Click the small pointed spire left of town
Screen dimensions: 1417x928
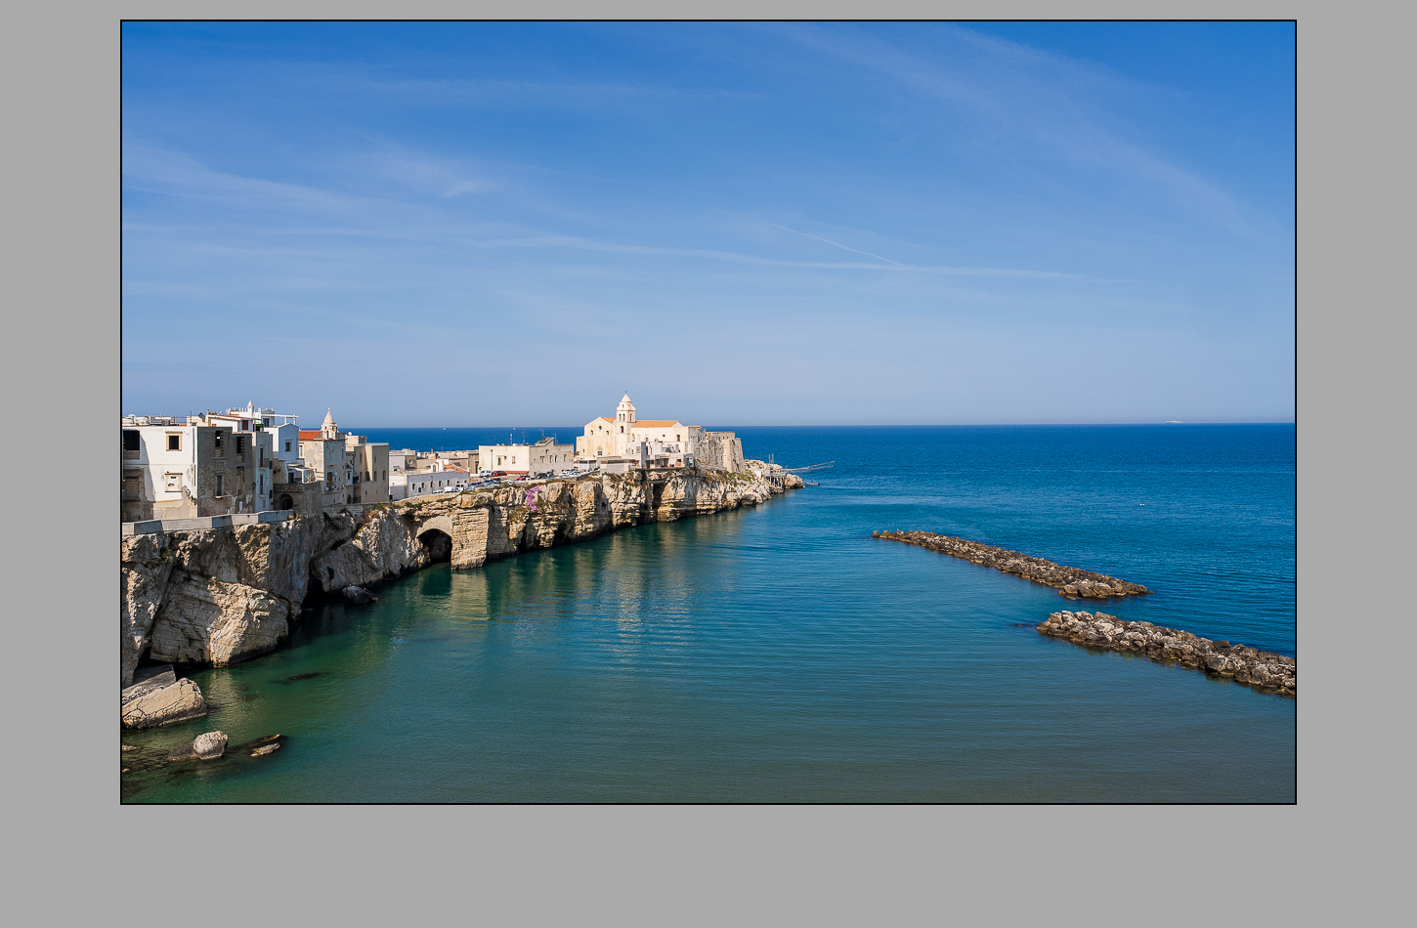pos(329,423)
